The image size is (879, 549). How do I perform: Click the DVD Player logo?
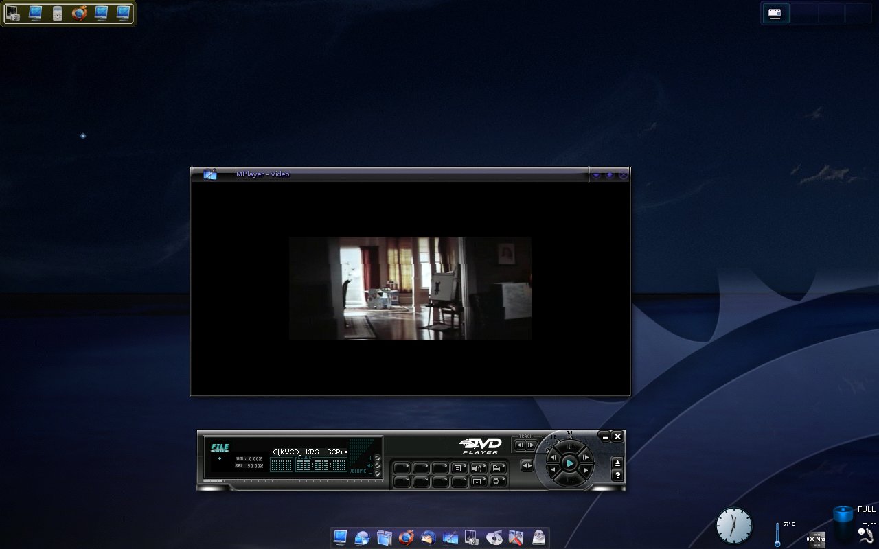coord(481,445)
